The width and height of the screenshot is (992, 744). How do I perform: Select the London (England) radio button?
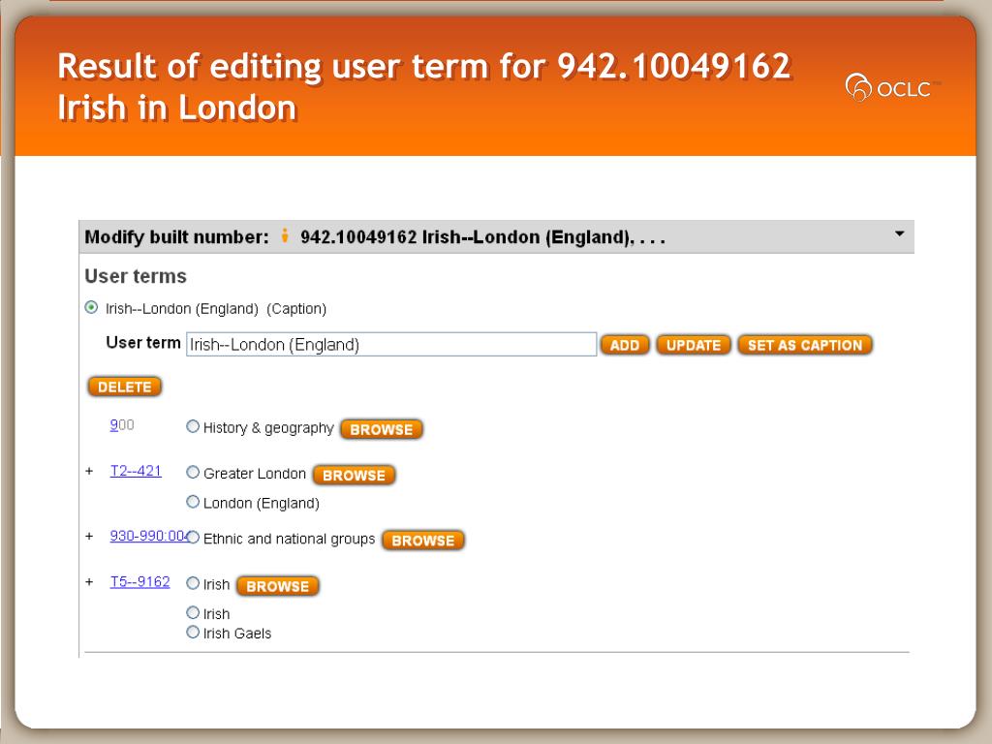[193, 502]
